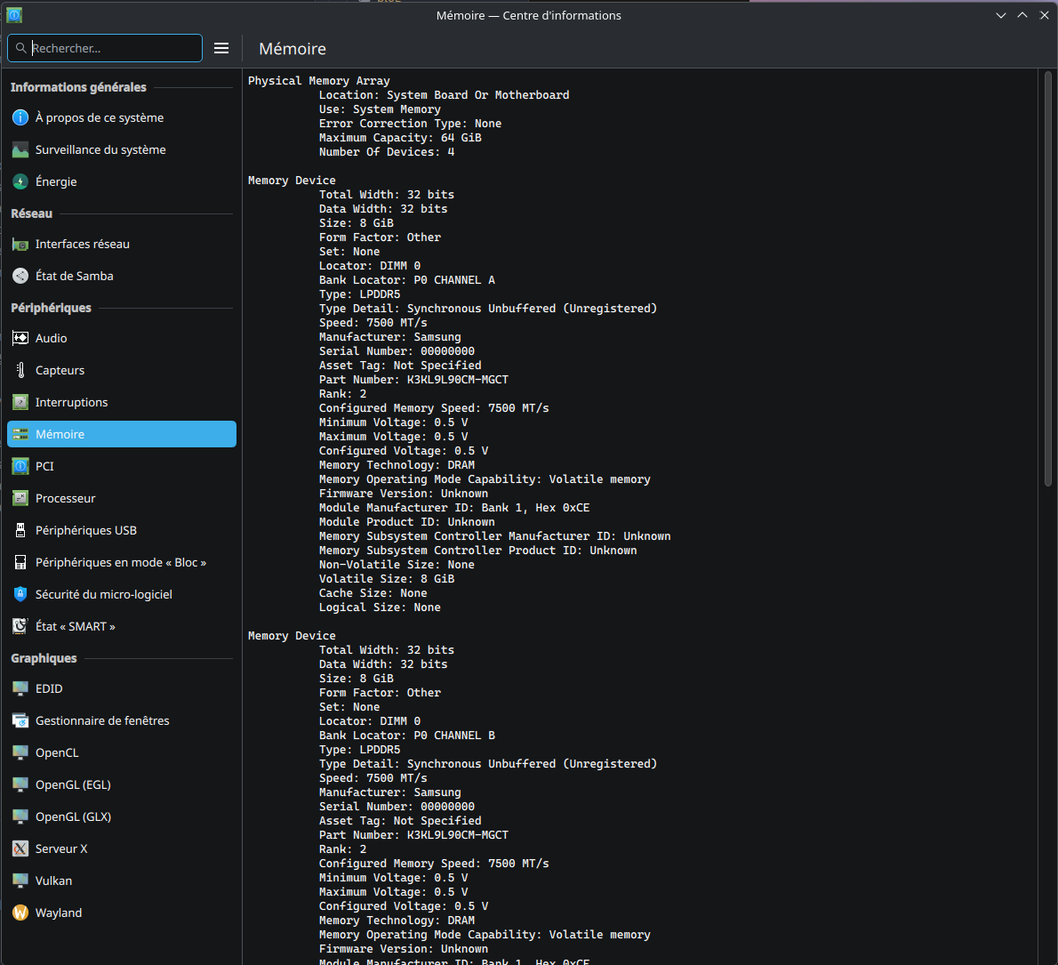Click the EDID monitor icon

point(20,689)
